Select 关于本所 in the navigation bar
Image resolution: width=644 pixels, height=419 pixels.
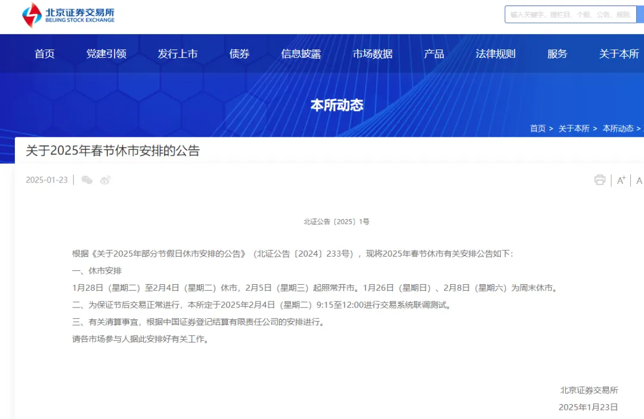[x=619, y=53]
